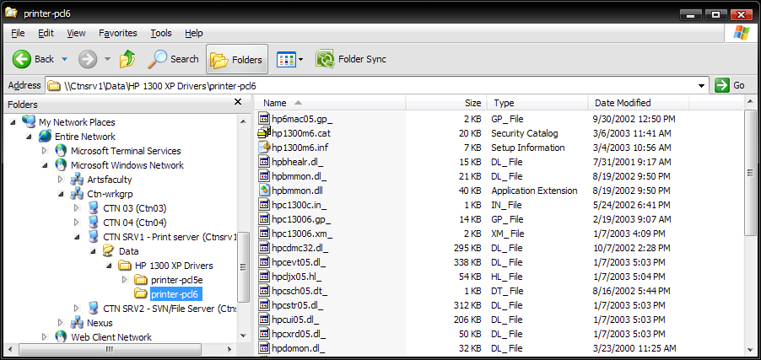This screenshot has width=761, height=360.
Task: Collapse My Network Places tree node
Action: pyautogui.click(x=13, y=122)
